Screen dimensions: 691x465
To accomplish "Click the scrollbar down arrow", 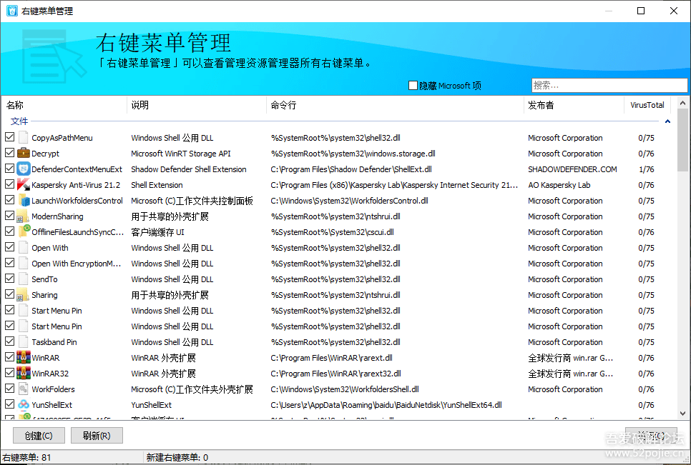I will tap(682, 414).
